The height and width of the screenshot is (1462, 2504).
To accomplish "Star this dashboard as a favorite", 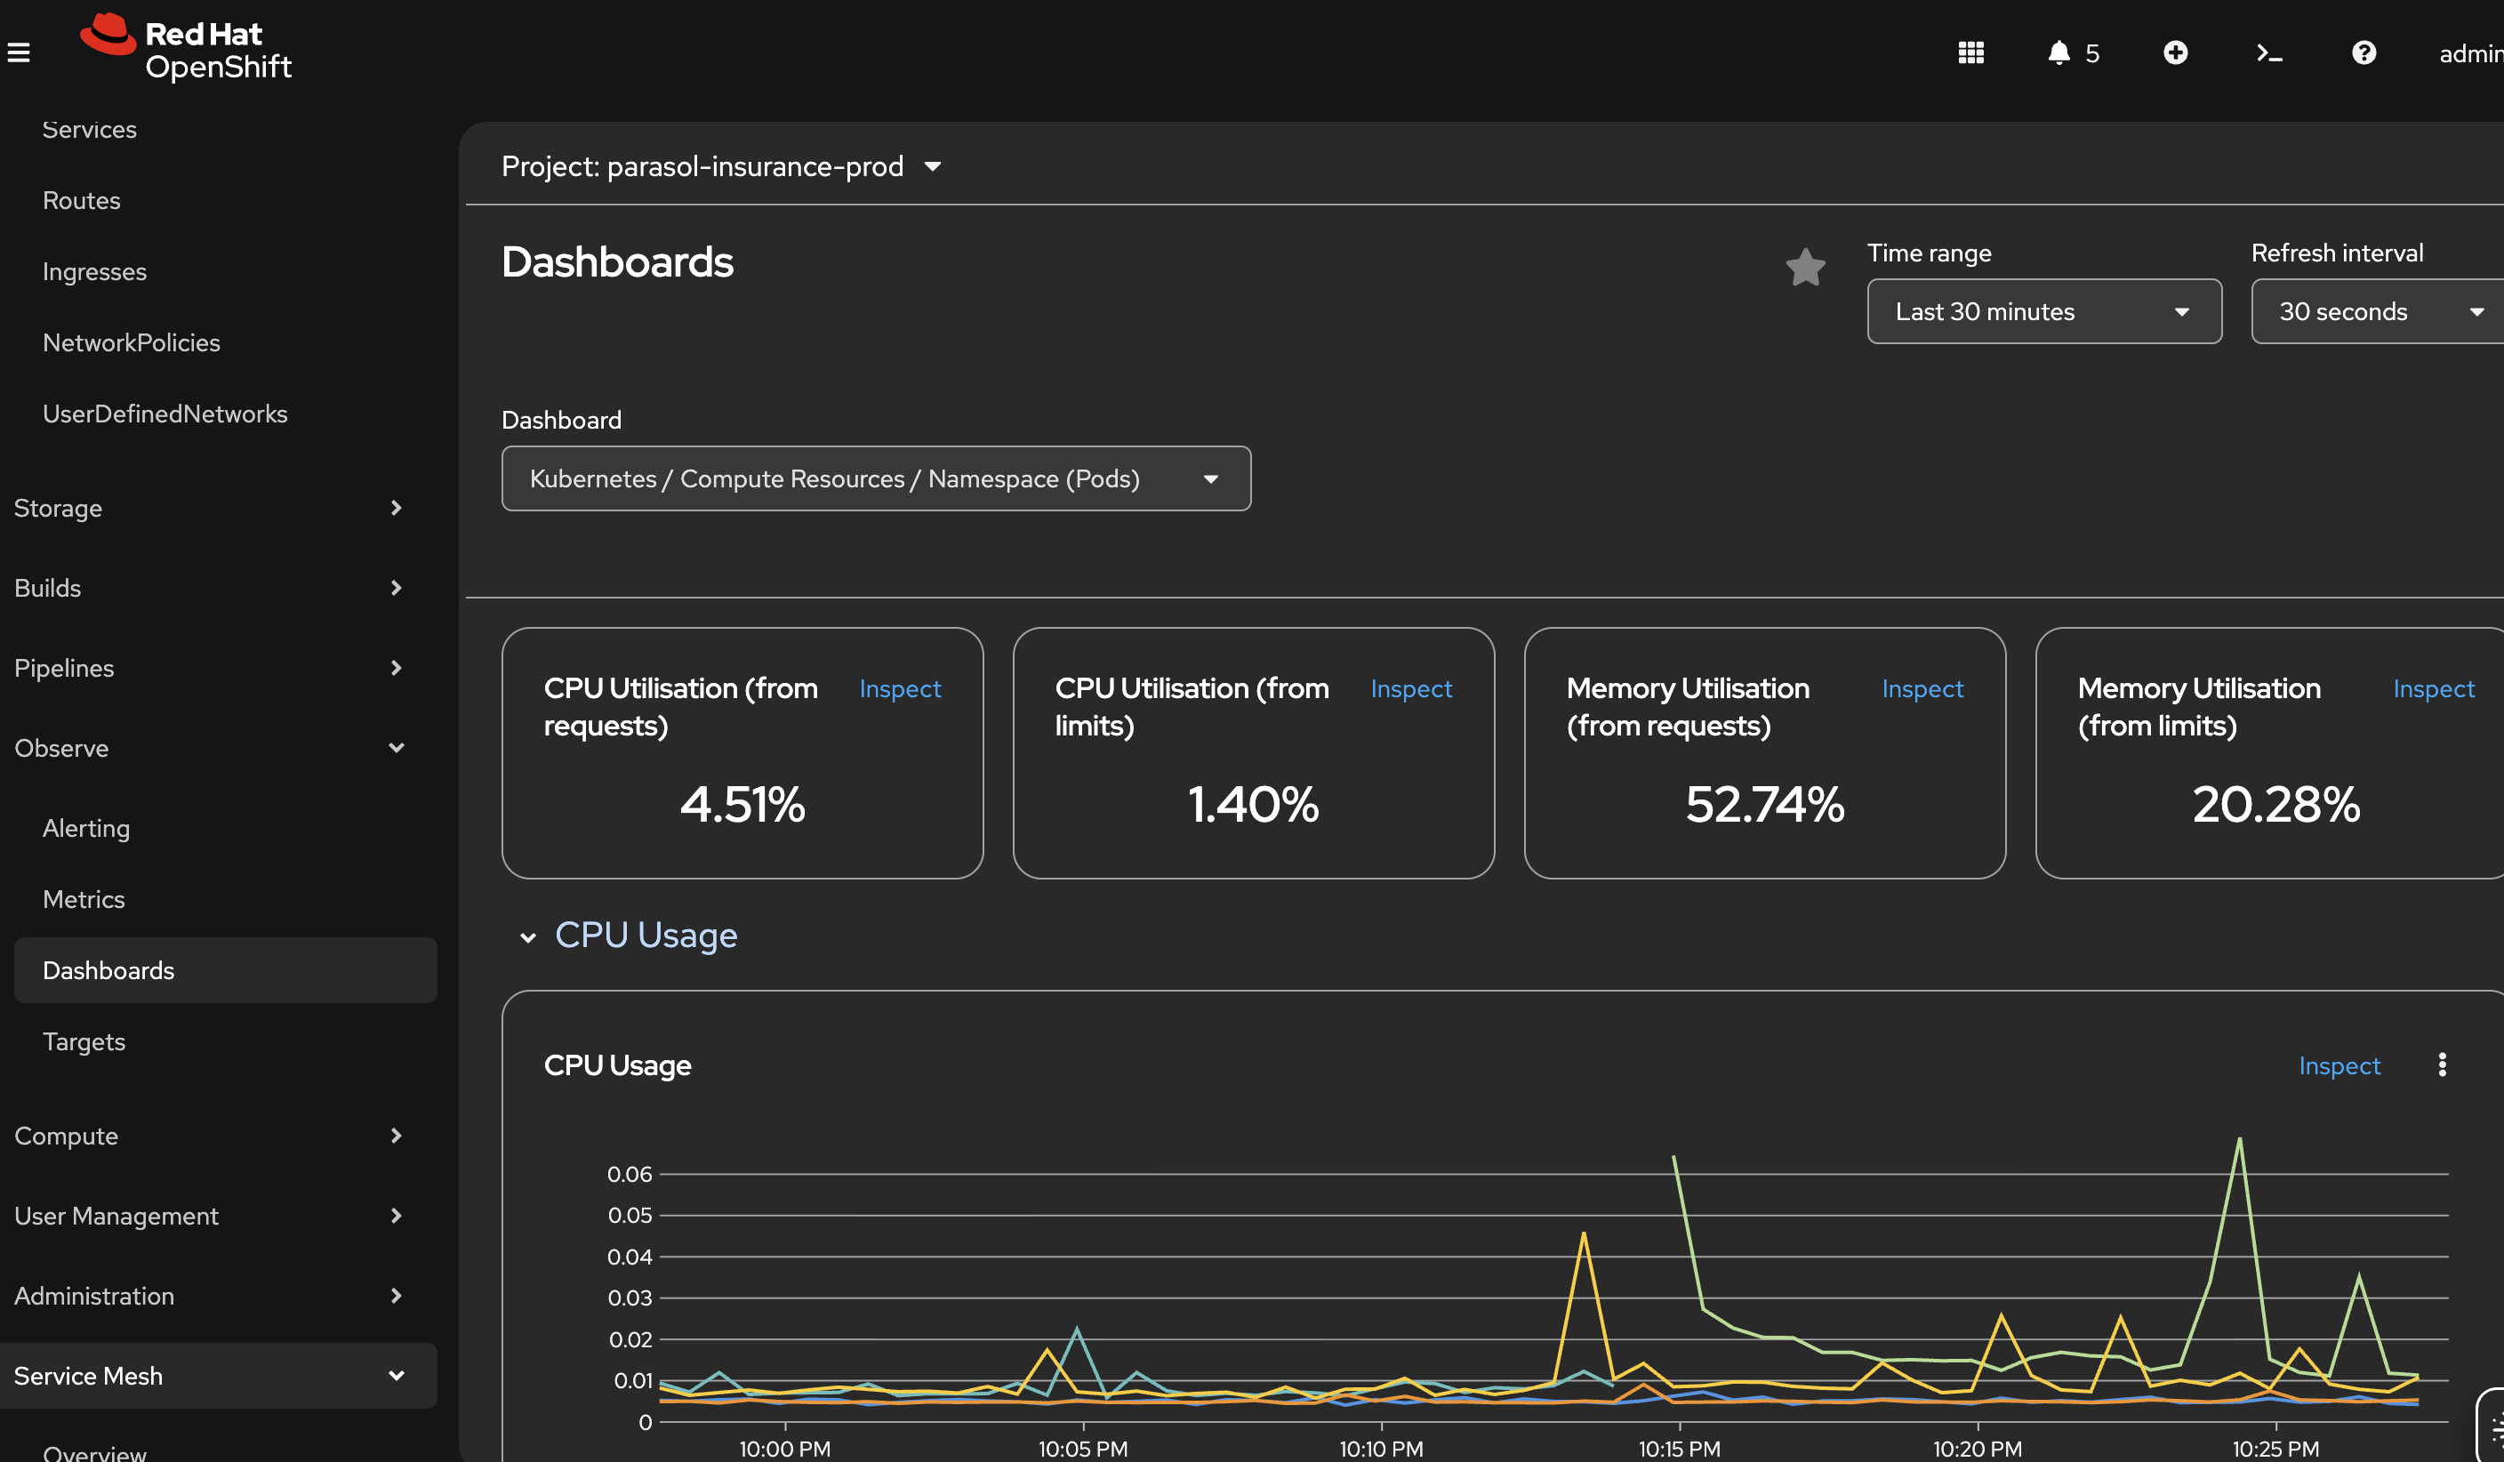I will [1805, 267].
